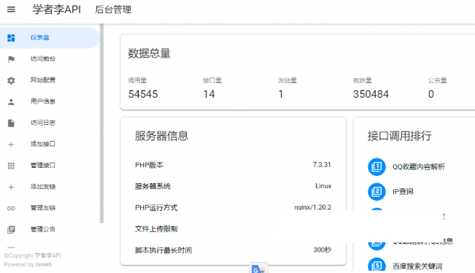Click the 数据总量 heading

click(x=149, y=53)
